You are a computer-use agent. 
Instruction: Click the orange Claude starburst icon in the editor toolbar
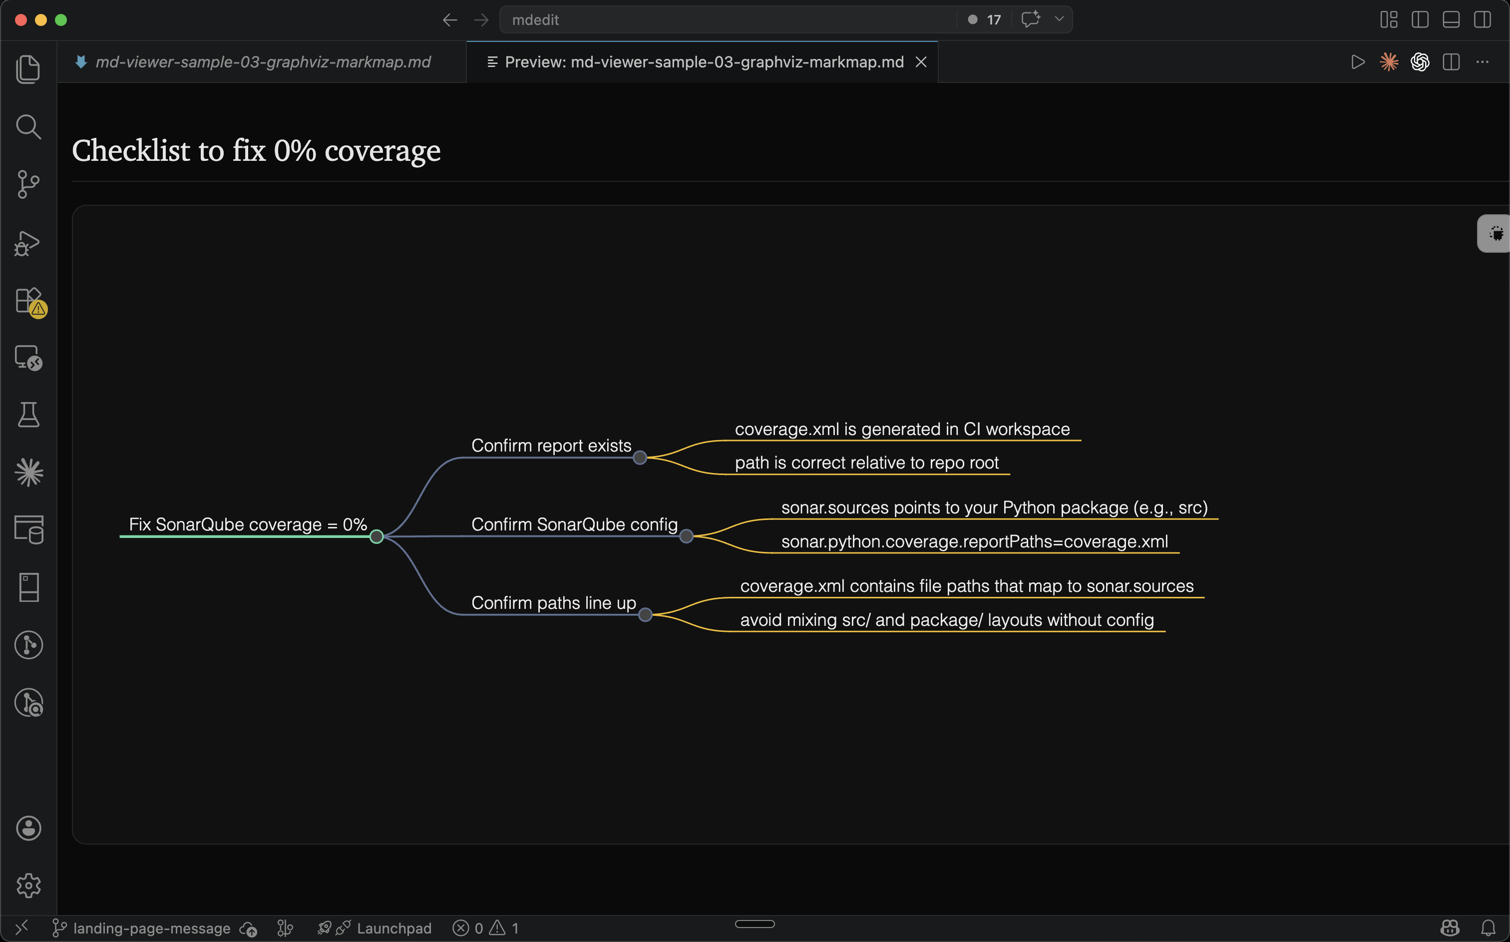[x=1389, y=61]
